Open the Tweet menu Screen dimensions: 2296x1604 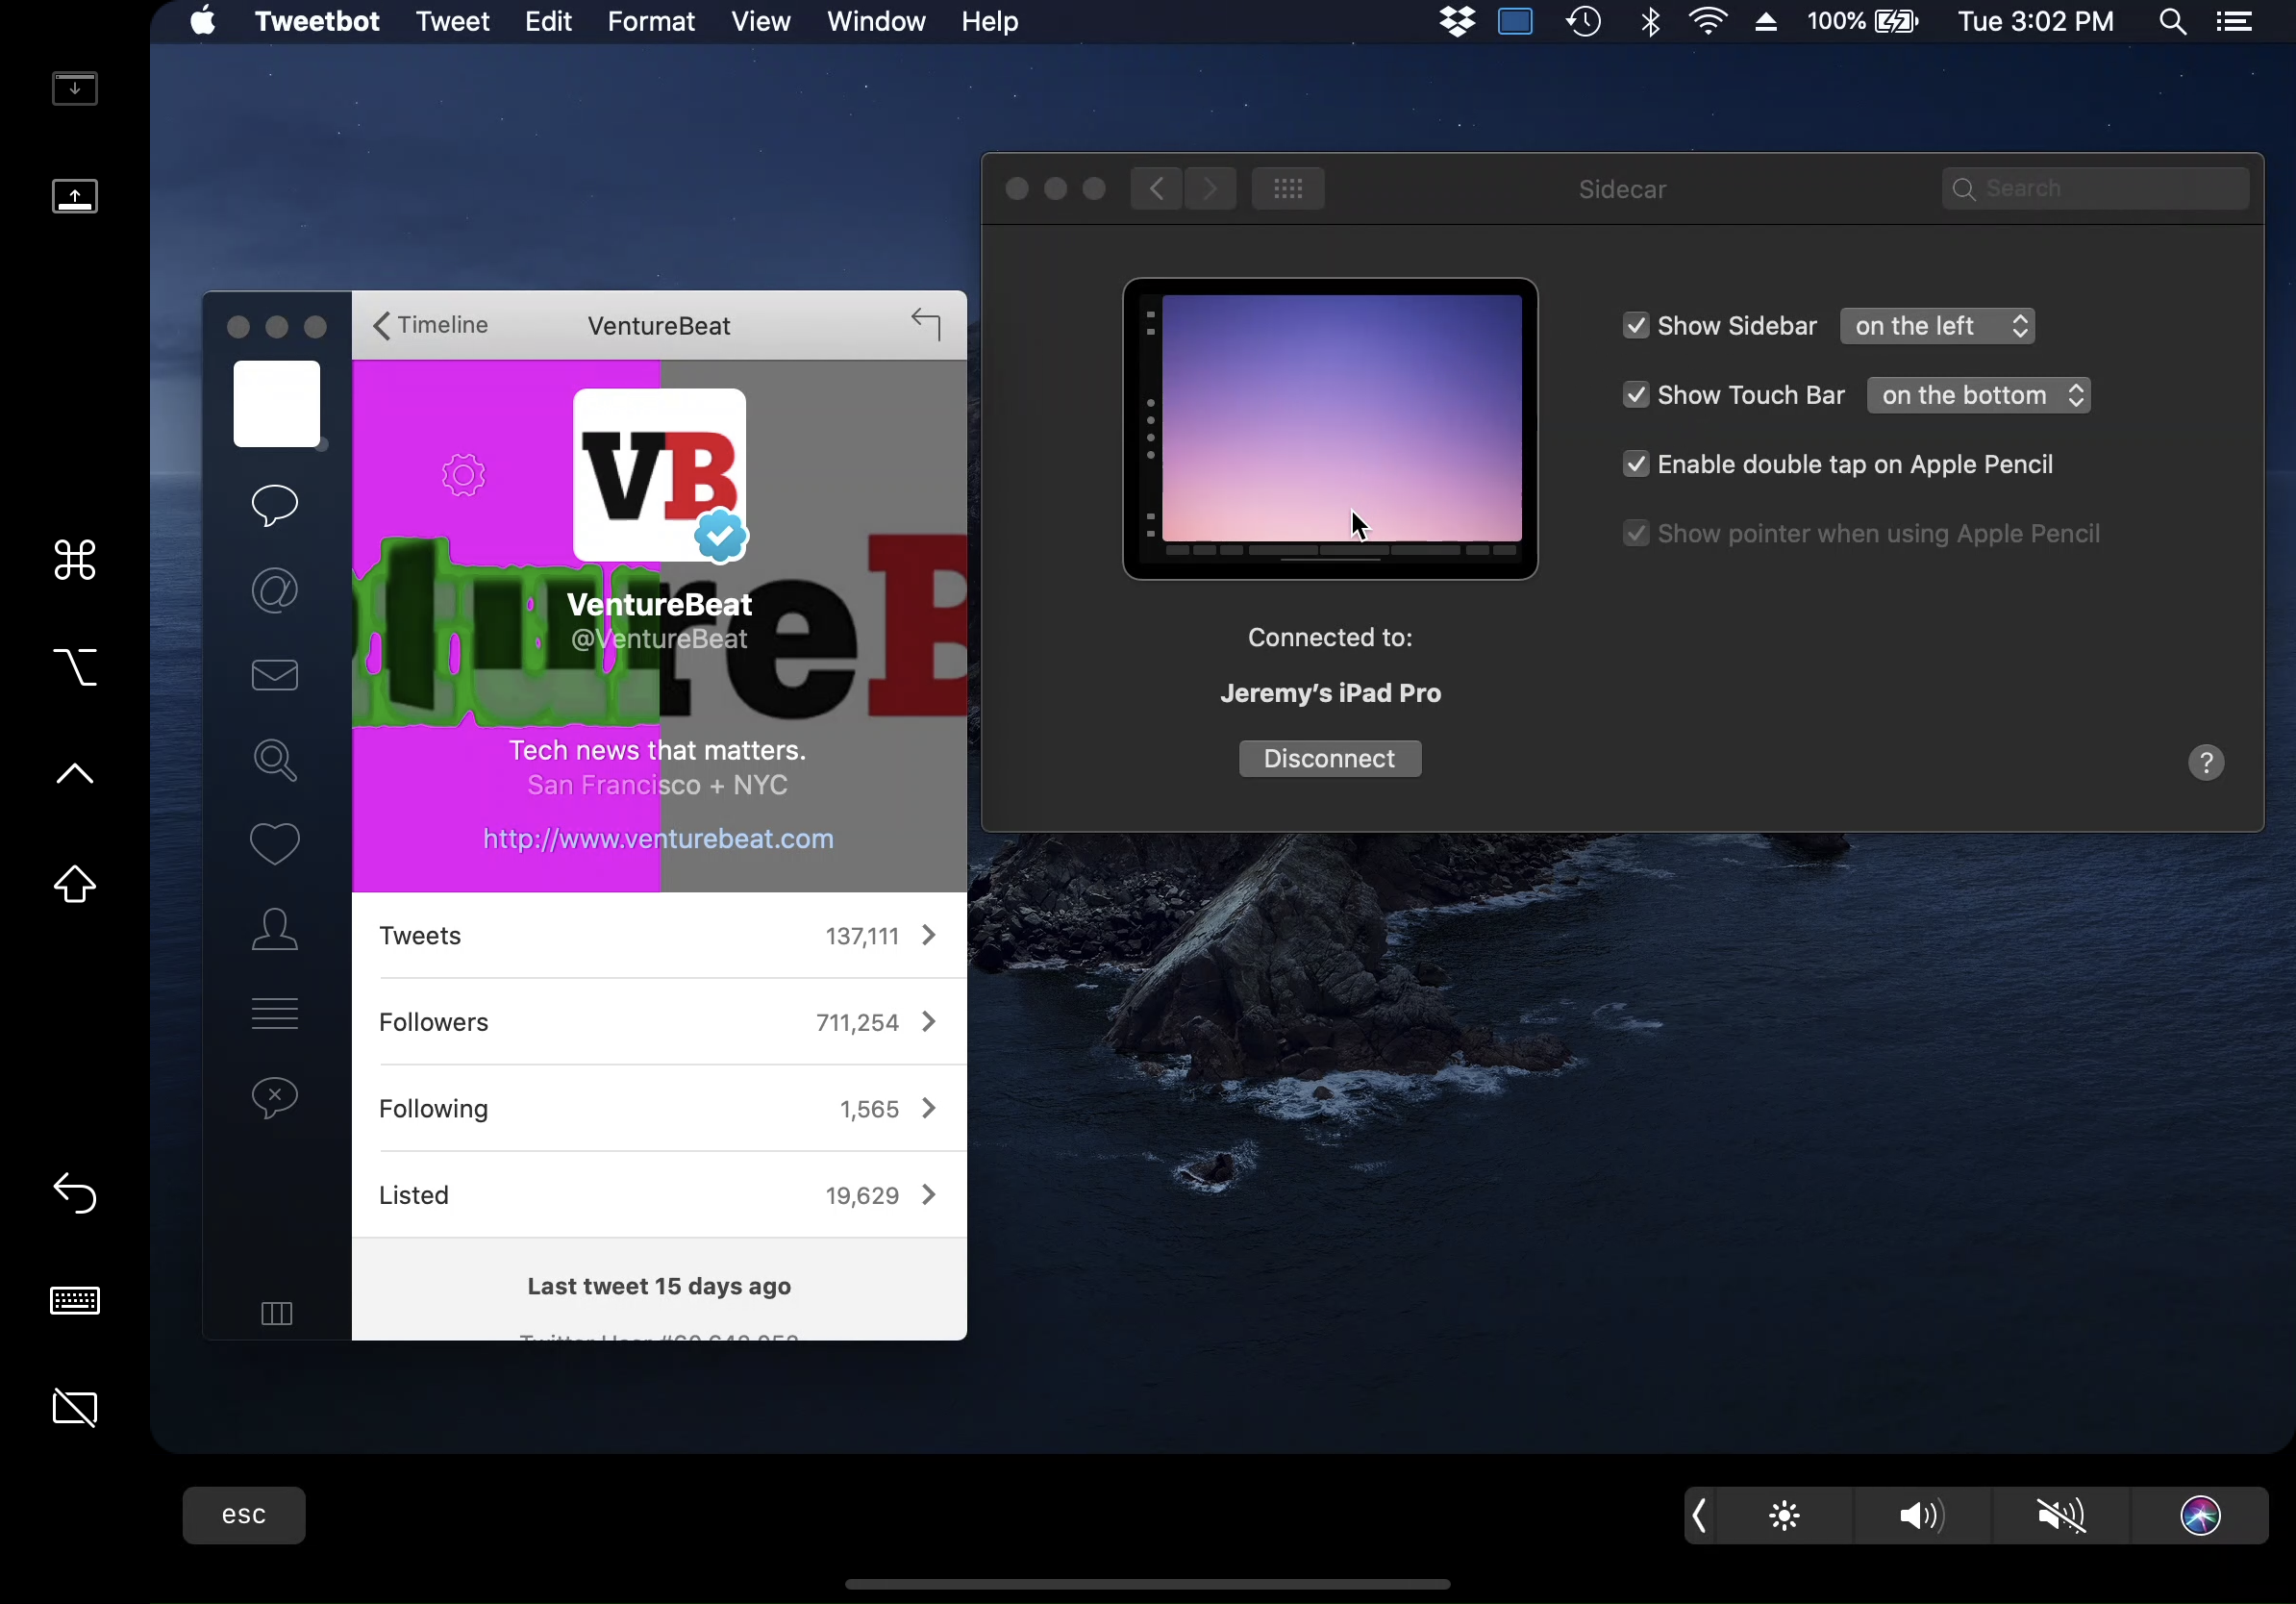(452, 21)
